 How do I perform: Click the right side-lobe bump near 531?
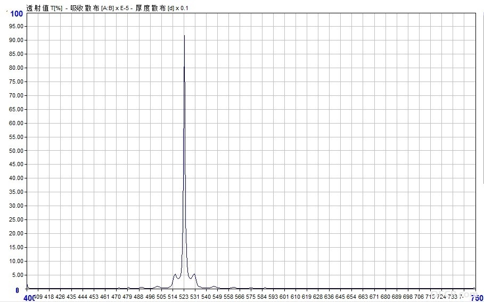[x=194, y=274]
